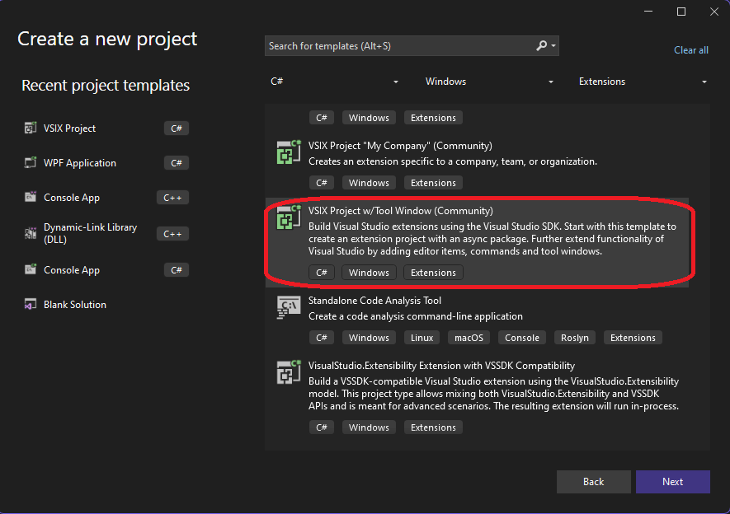Select the Linux tag on the code analysis template

click(x=422, y=337)
